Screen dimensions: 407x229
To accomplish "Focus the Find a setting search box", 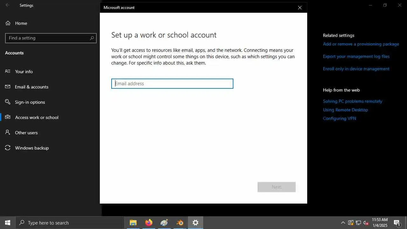I will tap(51, 38).
